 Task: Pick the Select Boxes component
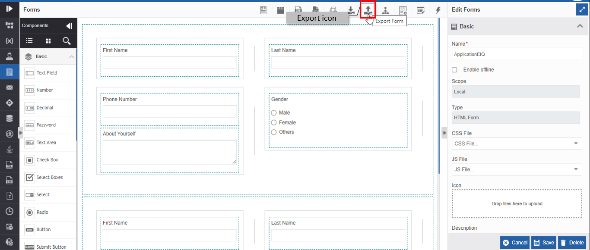[x=48, y=178]
